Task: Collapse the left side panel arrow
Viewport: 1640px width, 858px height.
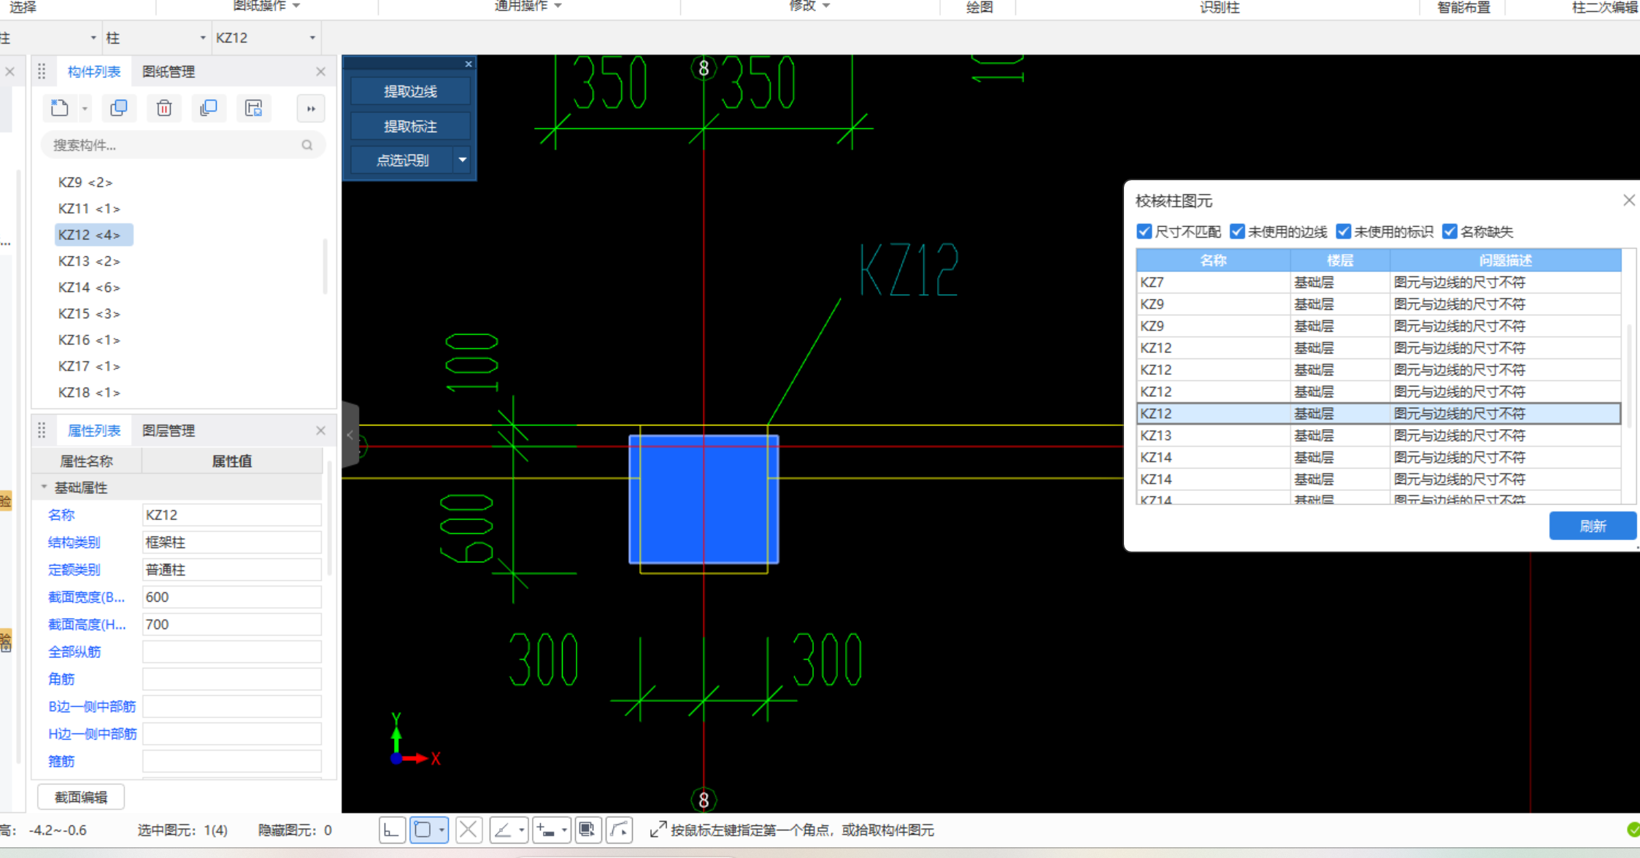Action: point(350,435)
